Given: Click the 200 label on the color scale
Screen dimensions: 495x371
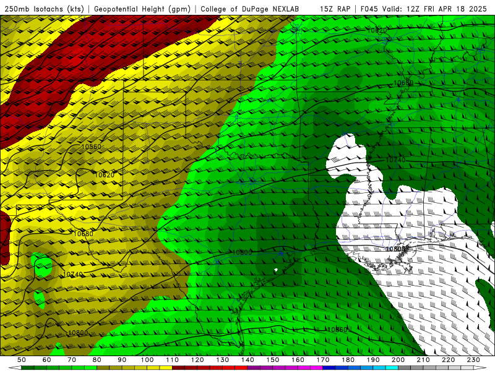Looking at the screenshot, I should 398,360.
